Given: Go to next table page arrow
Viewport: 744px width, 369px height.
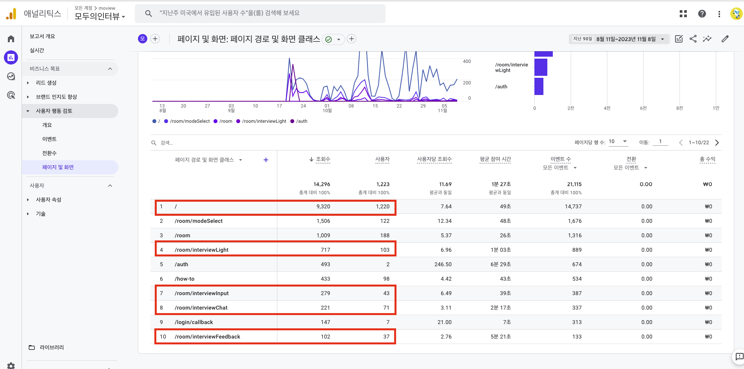Looking at the screenshot, I should 717,143.
